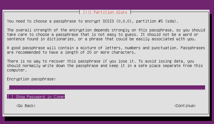Click the purple background outside the dialog
This screenshot has width=214, height=124.
pyautogui.click(x=107, y=5)
